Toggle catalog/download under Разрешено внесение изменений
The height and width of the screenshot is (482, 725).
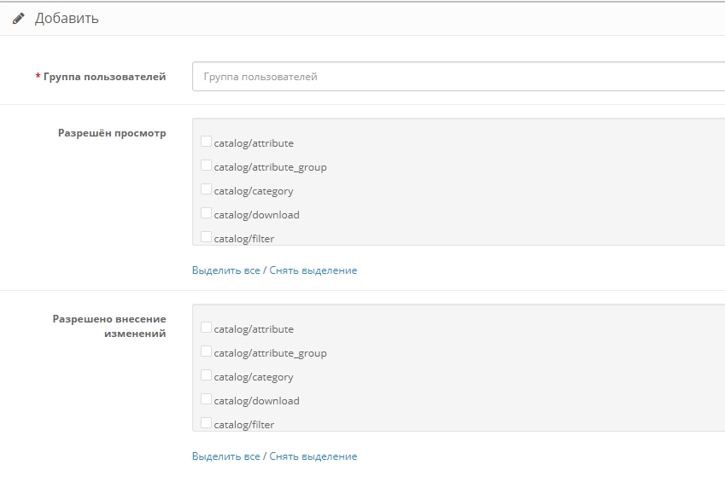[x=206, y=399]
